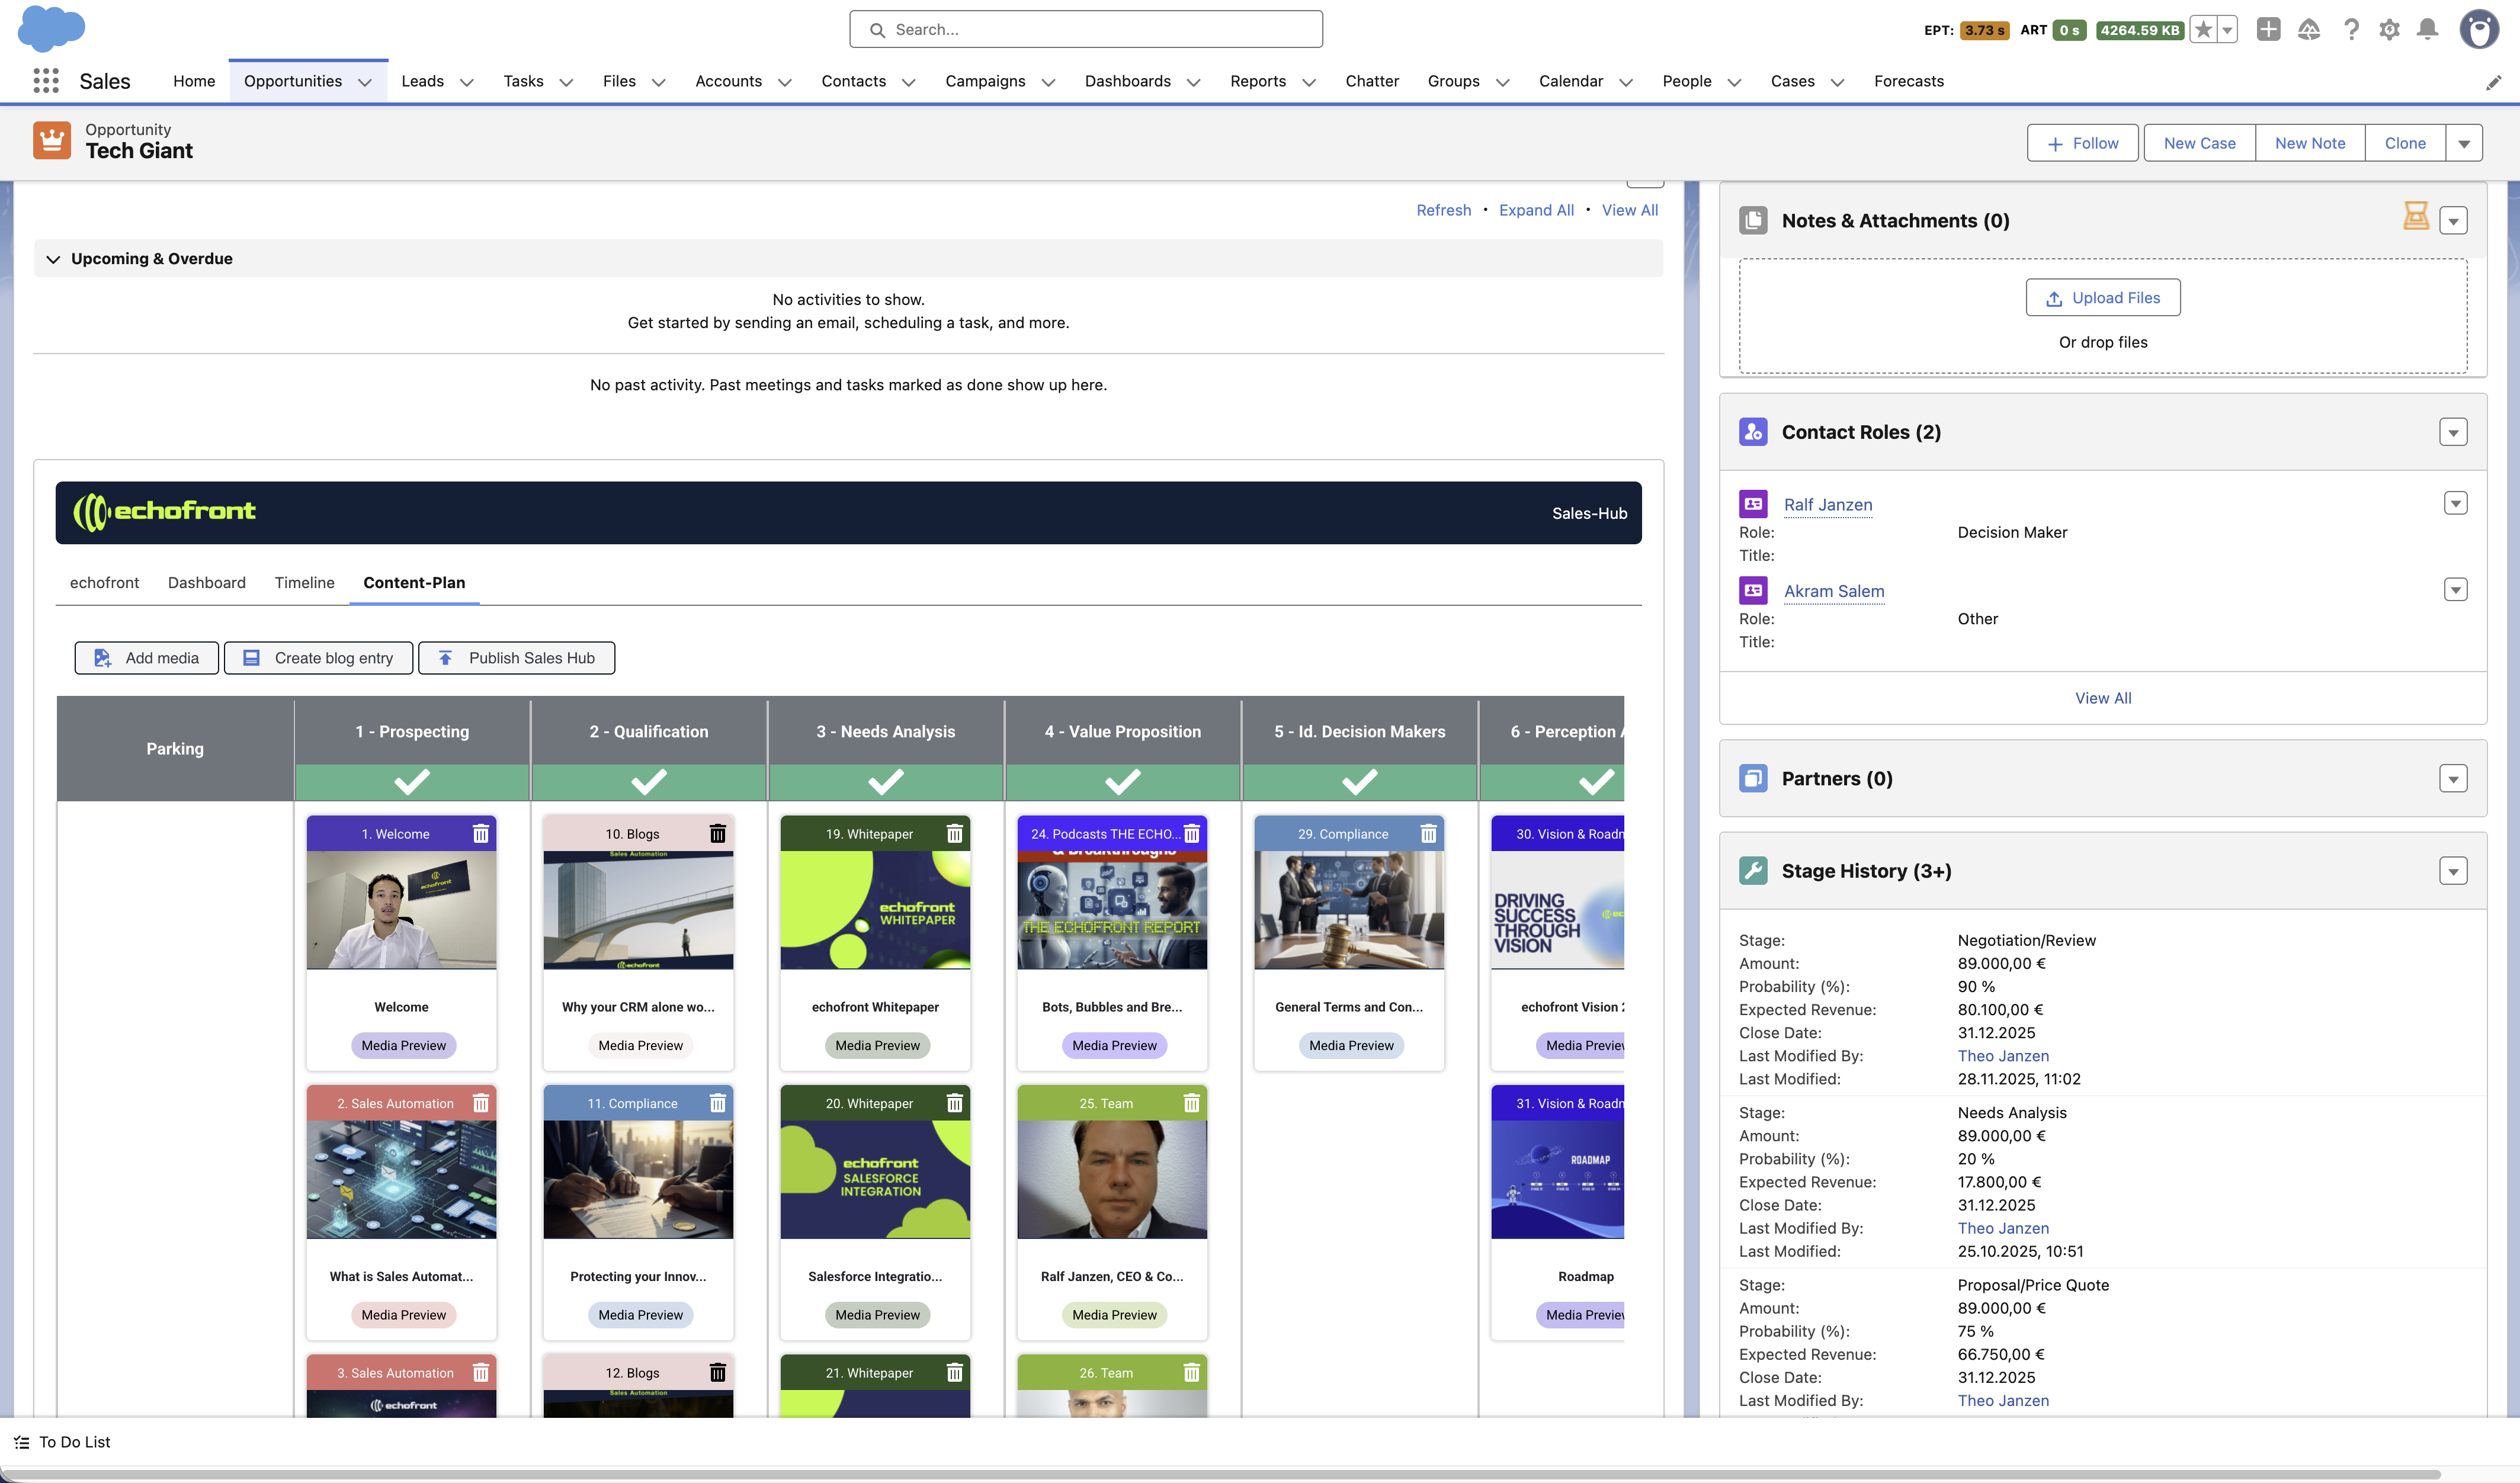This screenshot has height=1483, width=2520.
Task: Open the Forecasts navigation item
Action: [x=1908, y=81]
